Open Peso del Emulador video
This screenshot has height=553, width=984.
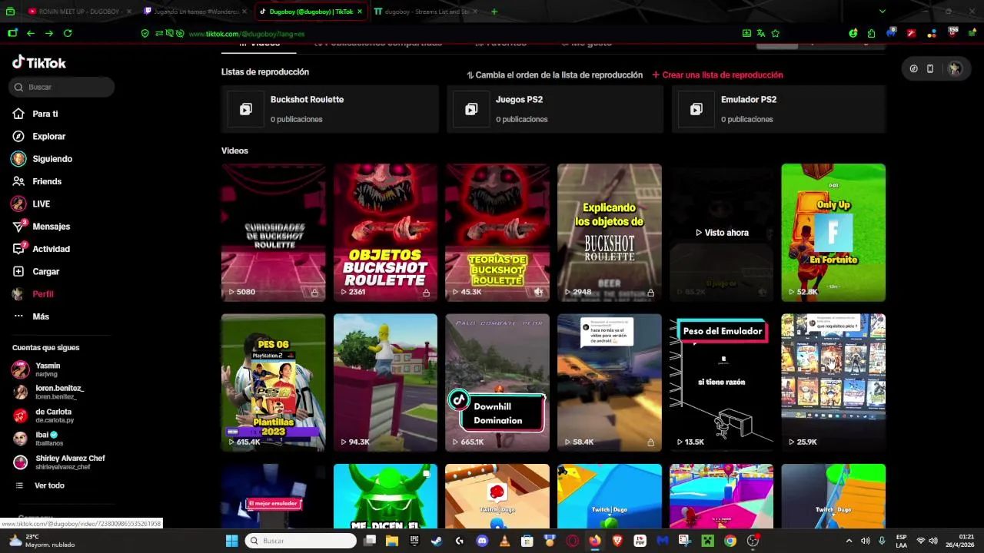click(x=721, y=382)
